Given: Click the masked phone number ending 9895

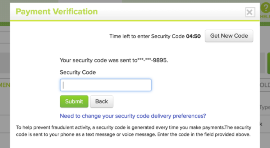Looking at the screenshot, I should tap(153, 60).
